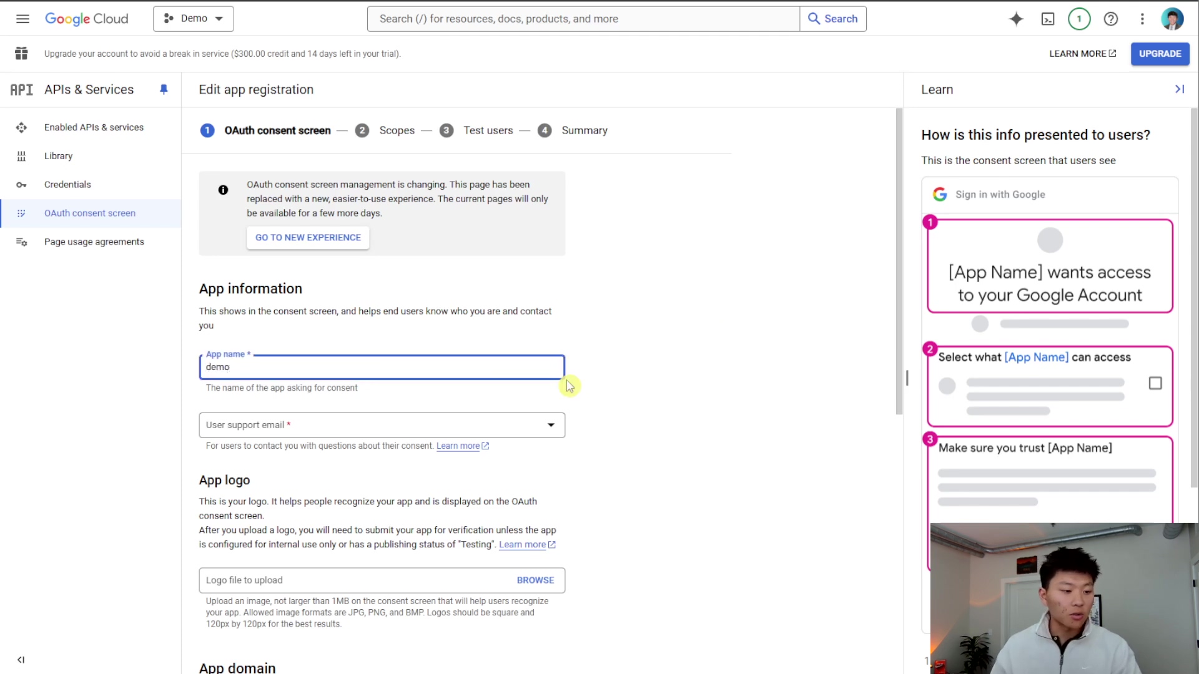The width and height of the screenshot is (1199, 674).
Task: Open the user account avatar
Action: (1172, 19)
